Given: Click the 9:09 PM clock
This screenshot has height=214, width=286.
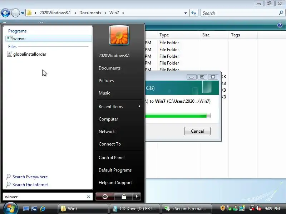Looking at the screenshot, I should tap(272, 208).
